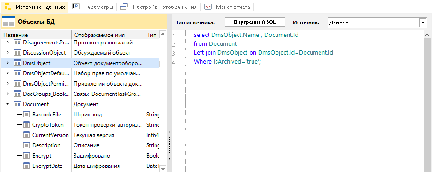Expand the DiscussionObject tree node
This screenshot has height=173, width=432.
[7, 52]
